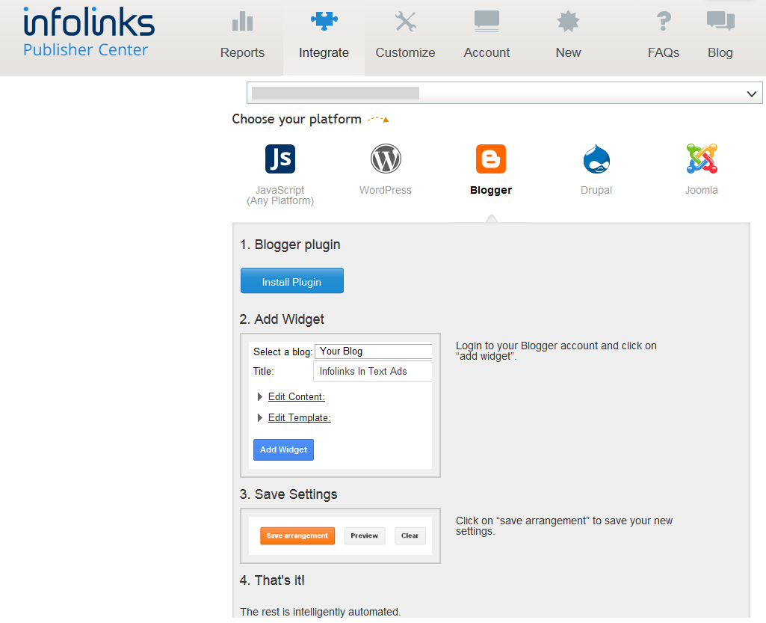Click the Customize tools icon
The width and height of the screenshot is (766, 623).
pos(406,22)
